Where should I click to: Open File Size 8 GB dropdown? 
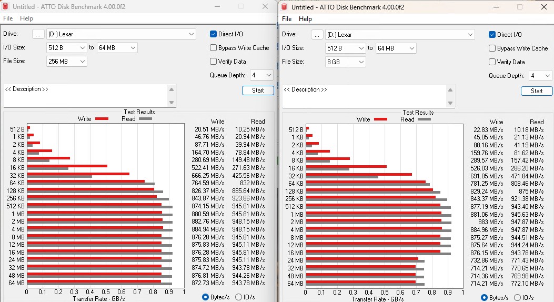(x=346, y=62)
